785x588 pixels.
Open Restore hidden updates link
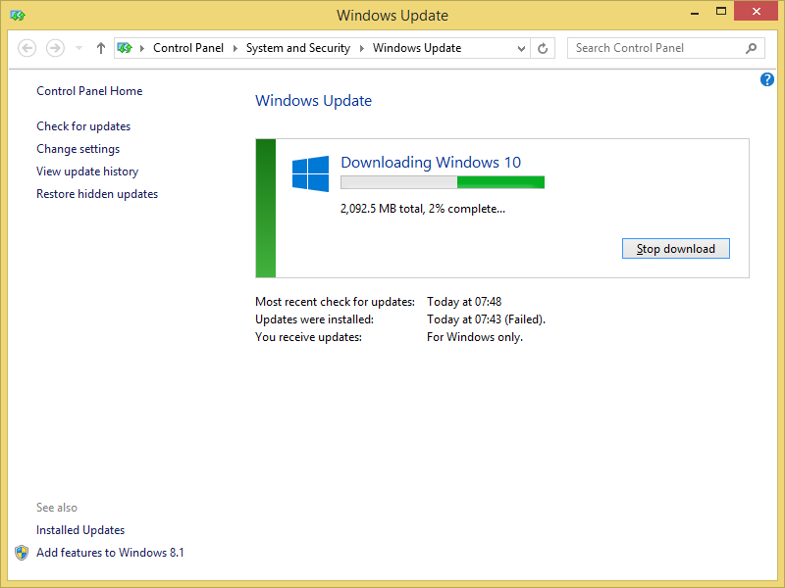(97, 194)
